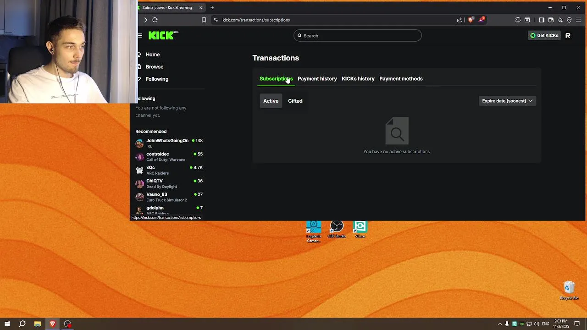Open a new browser tab
Screen dimensions: 587x330
coord(212,7)
